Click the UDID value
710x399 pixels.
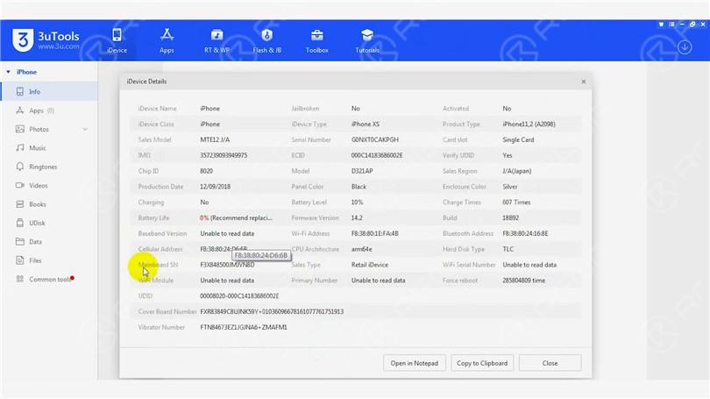click(x=239, y=296)
